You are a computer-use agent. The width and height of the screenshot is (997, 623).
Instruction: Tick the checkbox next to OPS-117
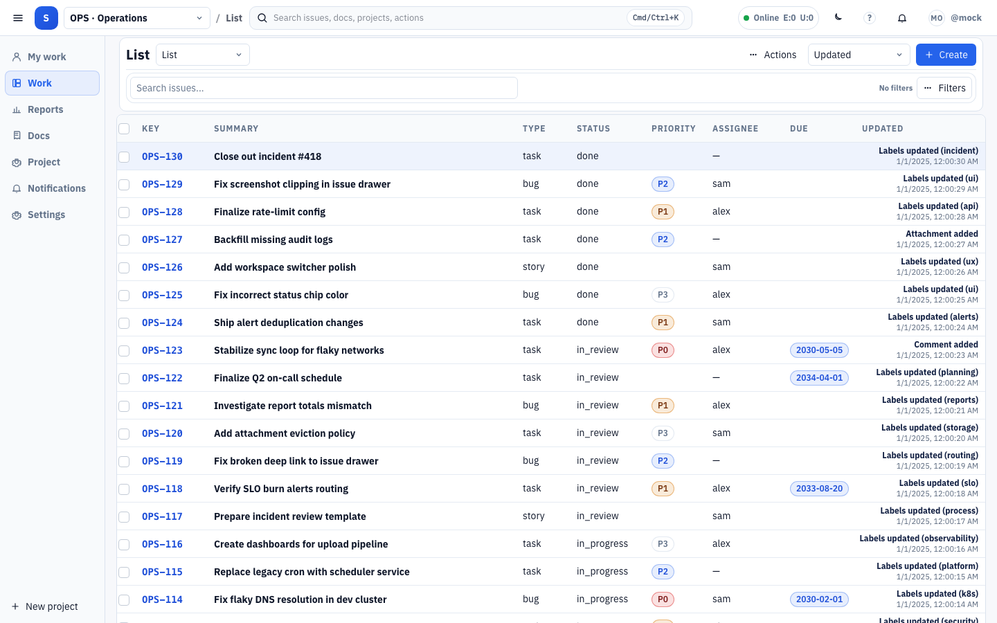tap(124, 516)
